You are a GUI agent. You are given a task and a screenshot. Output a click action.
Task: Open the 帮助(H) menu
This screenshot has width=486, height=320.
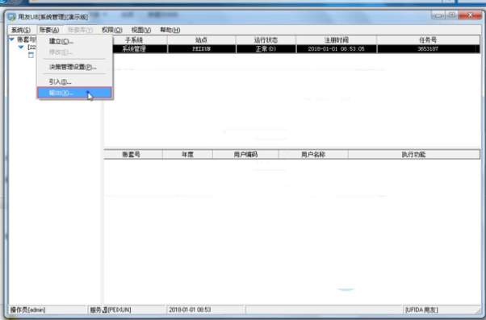click(170, 30)
